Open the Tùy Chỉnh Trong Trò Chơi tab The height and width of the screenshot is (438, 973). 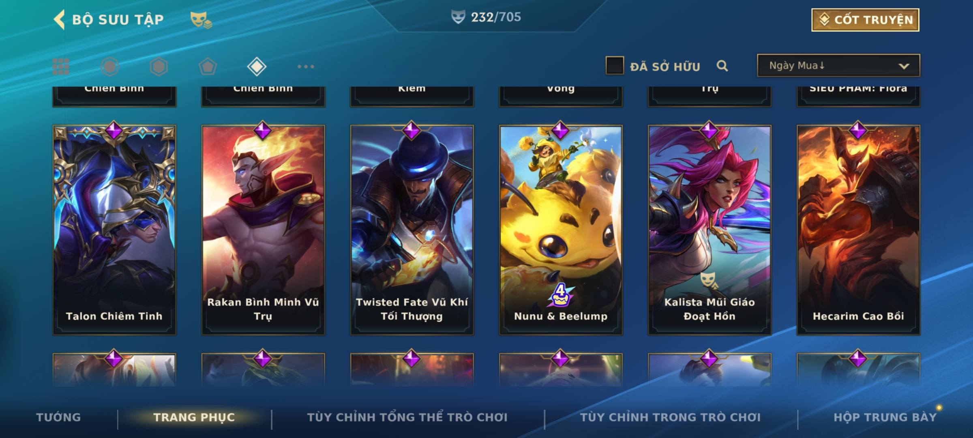(x=670, y=417)
